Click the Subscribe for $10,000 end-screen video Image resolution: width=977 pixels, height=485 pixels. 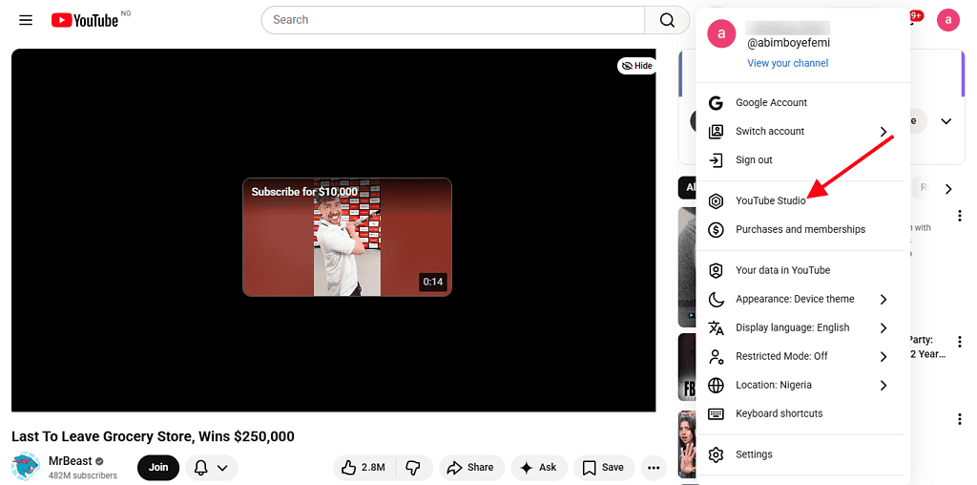click(347, 237)
